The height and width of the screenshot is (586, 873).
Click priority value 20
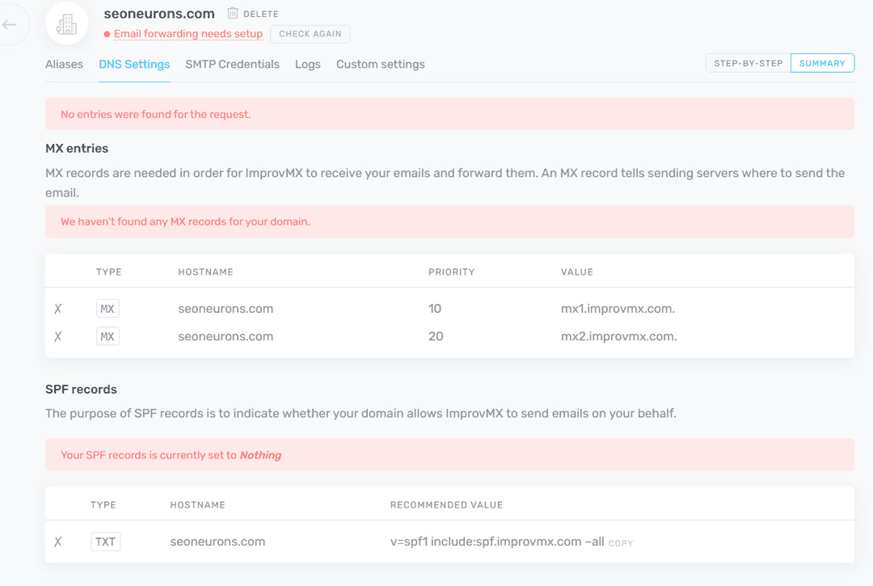pyautogui.click(x=436, y=336)
